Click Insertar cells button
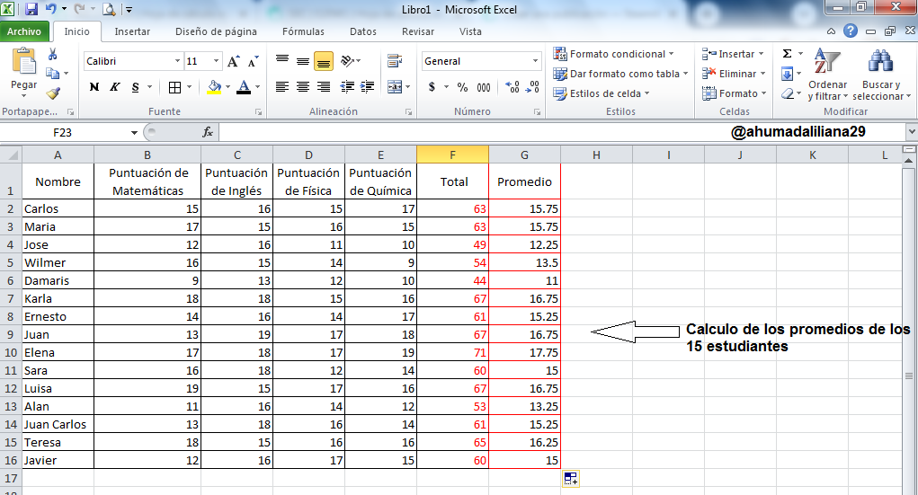The width and height of the screenshot is (918, 495). click(734, 54)
